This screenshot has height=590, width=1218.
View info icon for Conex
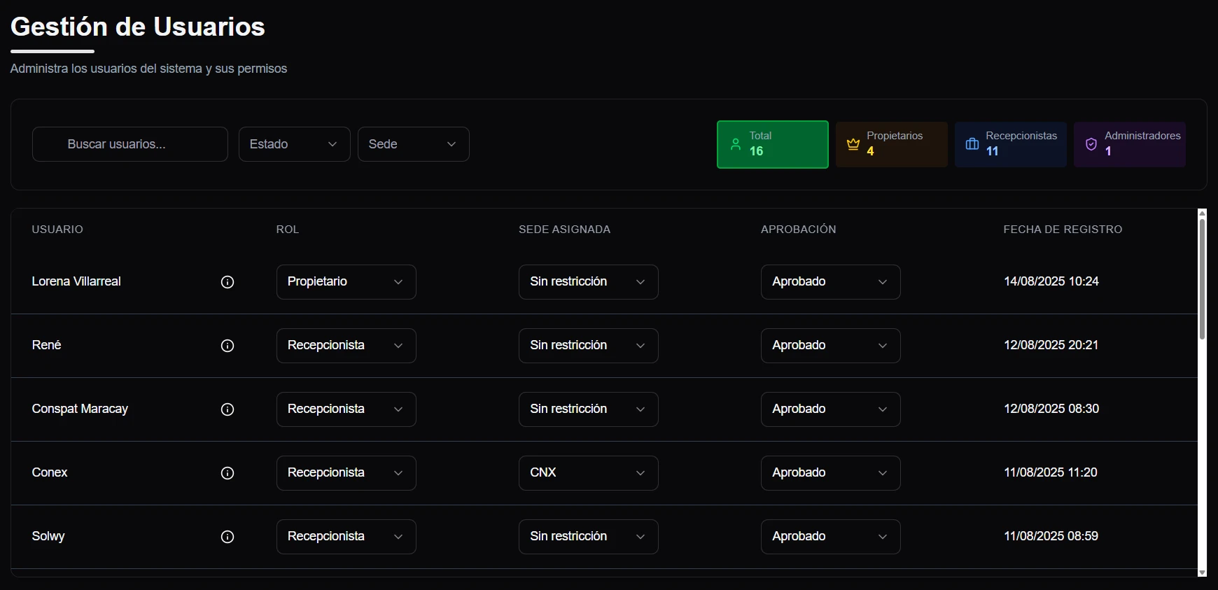coord(227,473)
